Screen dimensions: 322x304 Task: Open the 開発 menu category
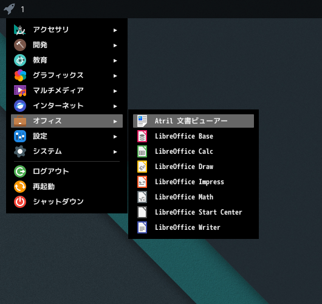click(67, 45)
